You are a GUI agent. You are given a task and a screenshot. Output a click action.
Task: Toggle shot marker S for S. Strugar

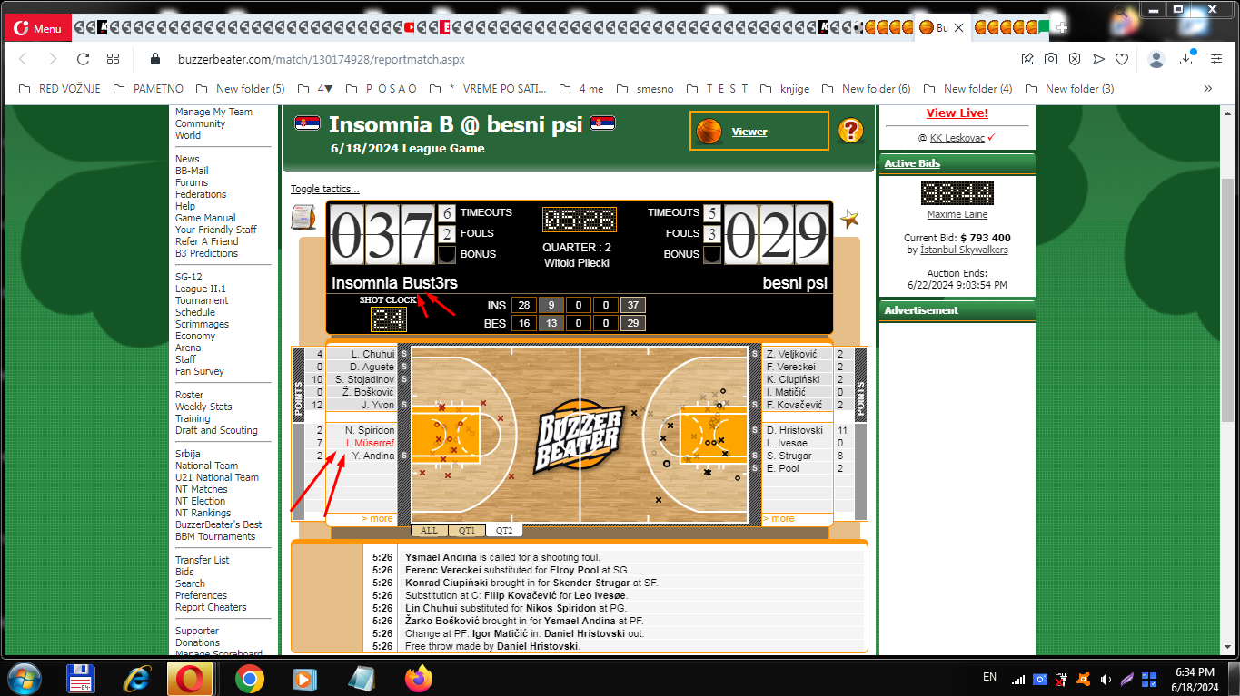[755, 456]
